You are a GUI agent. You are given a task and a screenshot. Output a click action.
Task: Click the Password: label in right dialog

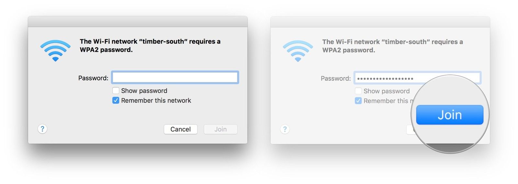[336, 78]
